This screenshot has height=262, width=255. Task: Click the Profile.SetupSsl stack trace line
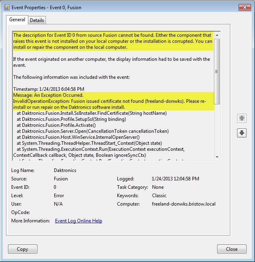click(x=71, y=119)
